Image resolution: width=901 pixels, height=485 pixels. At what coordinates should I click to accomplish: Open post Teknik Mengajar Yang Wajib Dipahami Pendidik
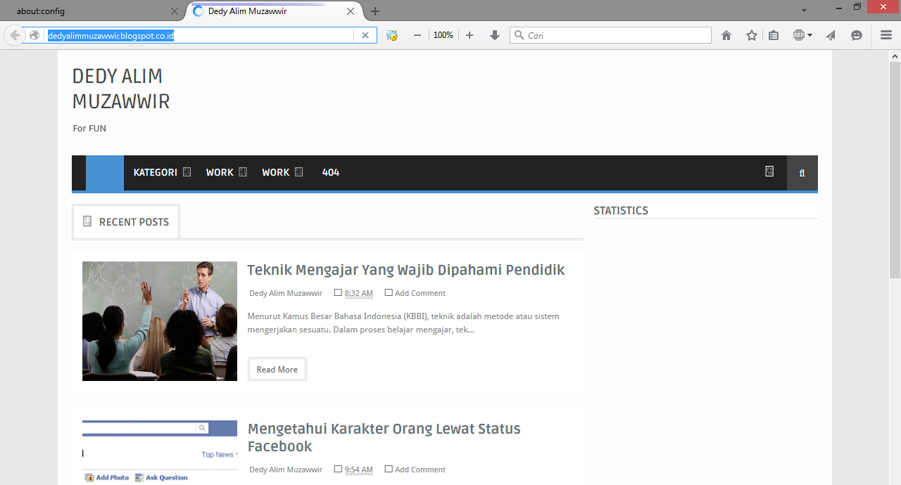(406, 270)
